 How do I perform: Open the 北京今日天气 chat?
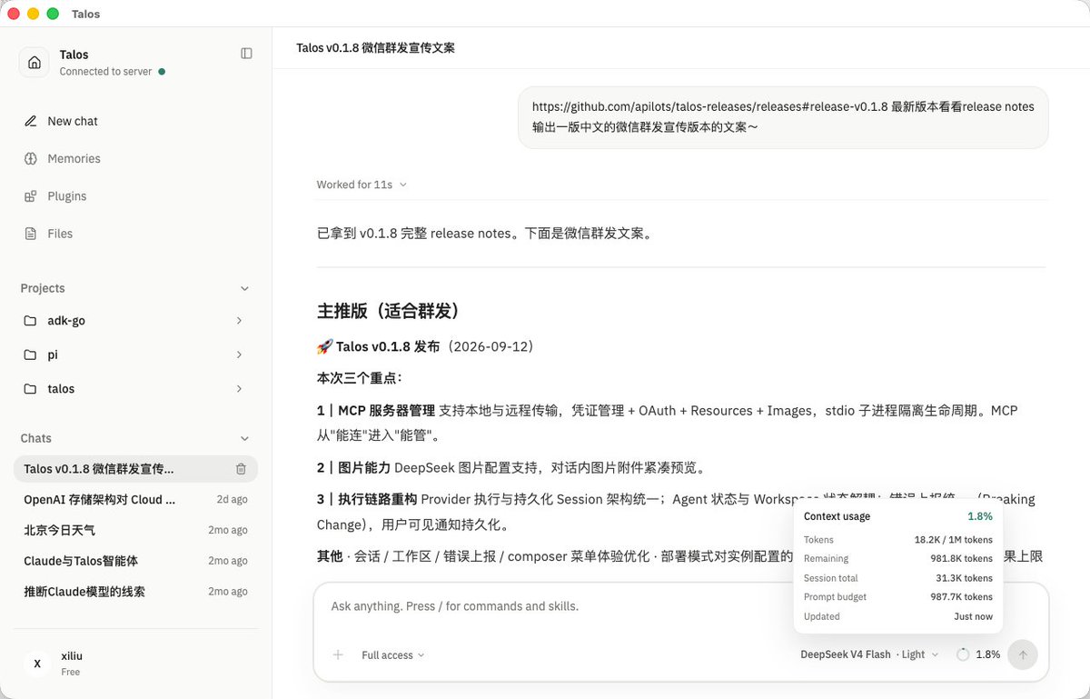135,530
